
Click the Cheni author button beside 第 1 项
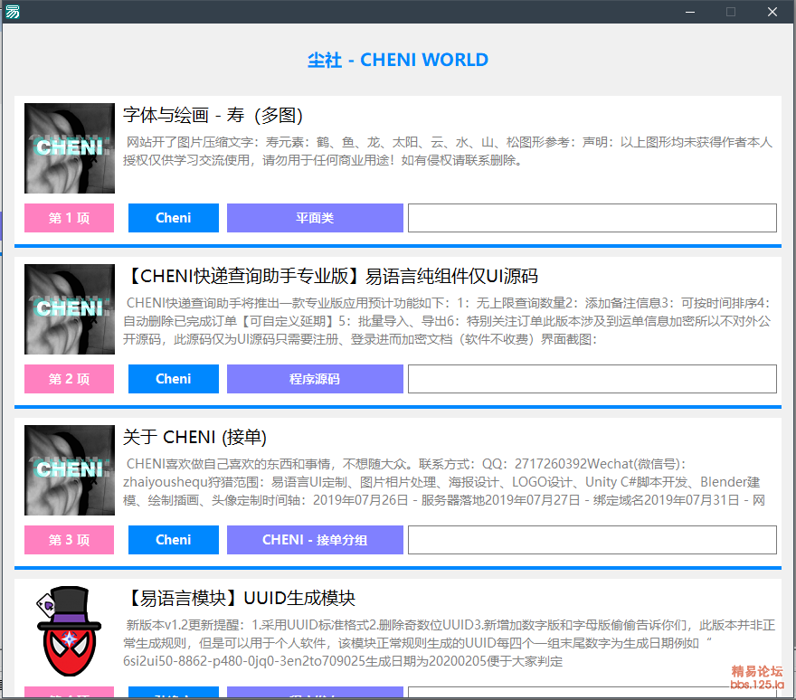click(x=173, y=218)
